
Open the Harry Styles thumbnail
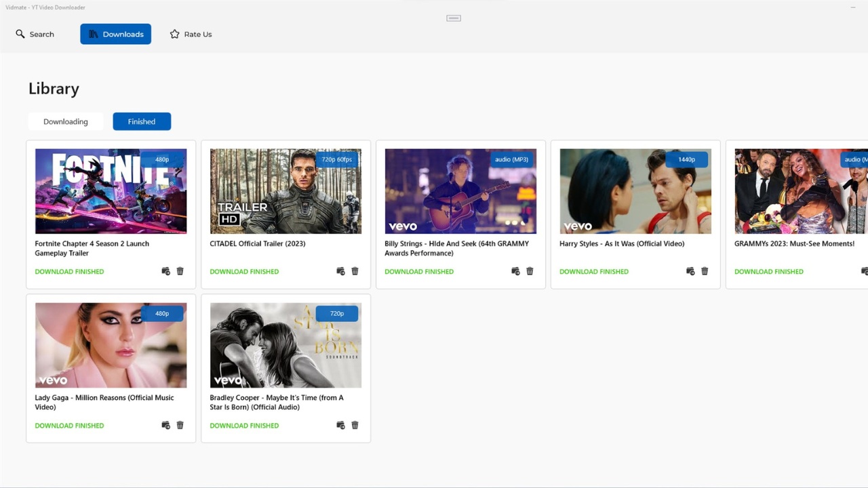[635, 191]
